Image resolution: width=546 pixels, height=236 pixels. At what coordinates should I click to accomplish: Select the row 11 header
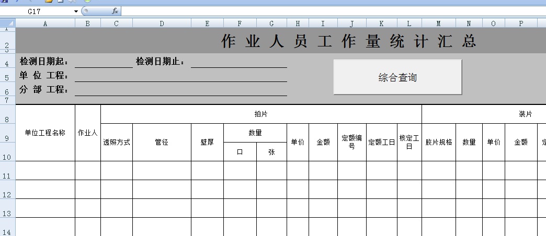(x=7, y=176)
